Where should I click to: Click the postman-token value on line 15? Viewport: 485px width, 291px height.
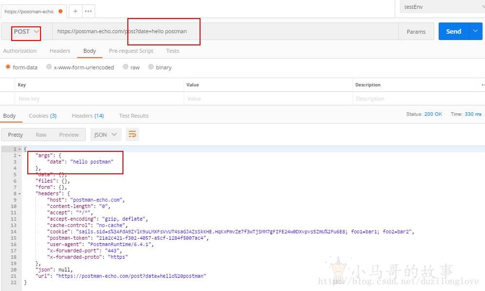(x=151, y=238)
